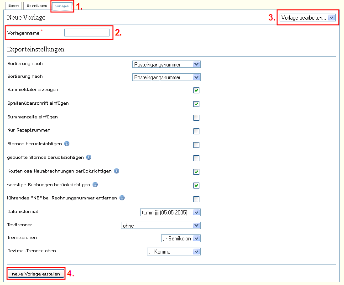Image resolution: width=344 pixels, height=285 pixels.
Task: Open the Vorlage bearbeiten dropdown
Action: tap(308, 17)
